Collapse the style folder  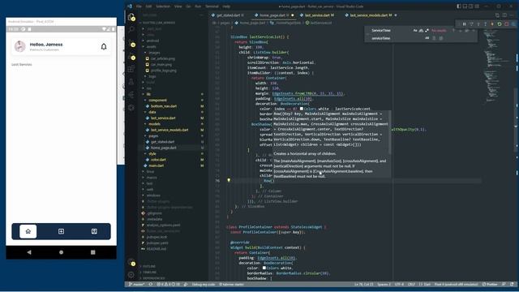[152, 154]
